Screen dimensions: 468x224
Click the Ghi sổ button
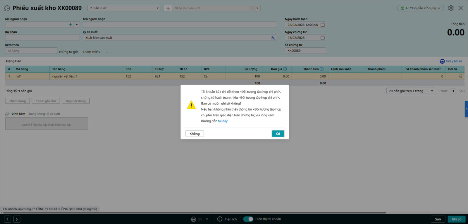point(456,219)
